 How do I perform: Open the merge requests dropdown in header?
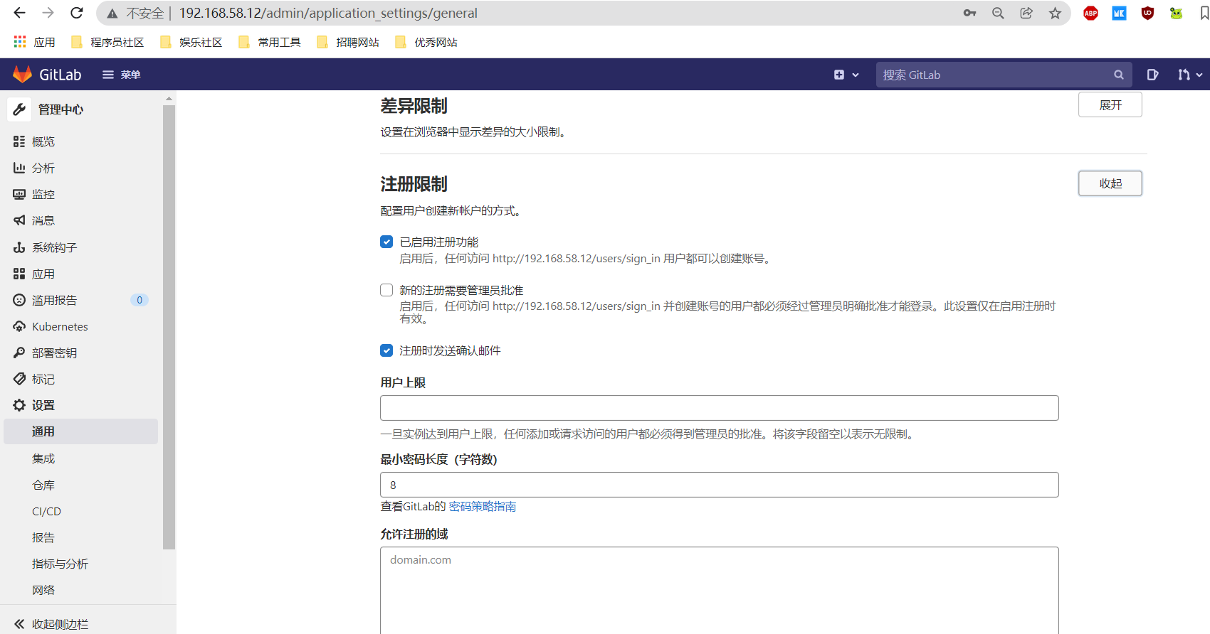point(1189,75)
